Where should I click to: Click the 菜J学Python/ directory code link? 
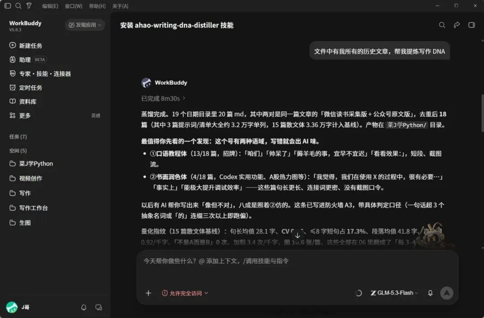click(407, 125)
